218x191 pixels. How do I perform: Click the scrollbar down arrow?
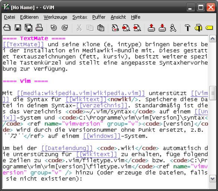click(x=212, y=179)
